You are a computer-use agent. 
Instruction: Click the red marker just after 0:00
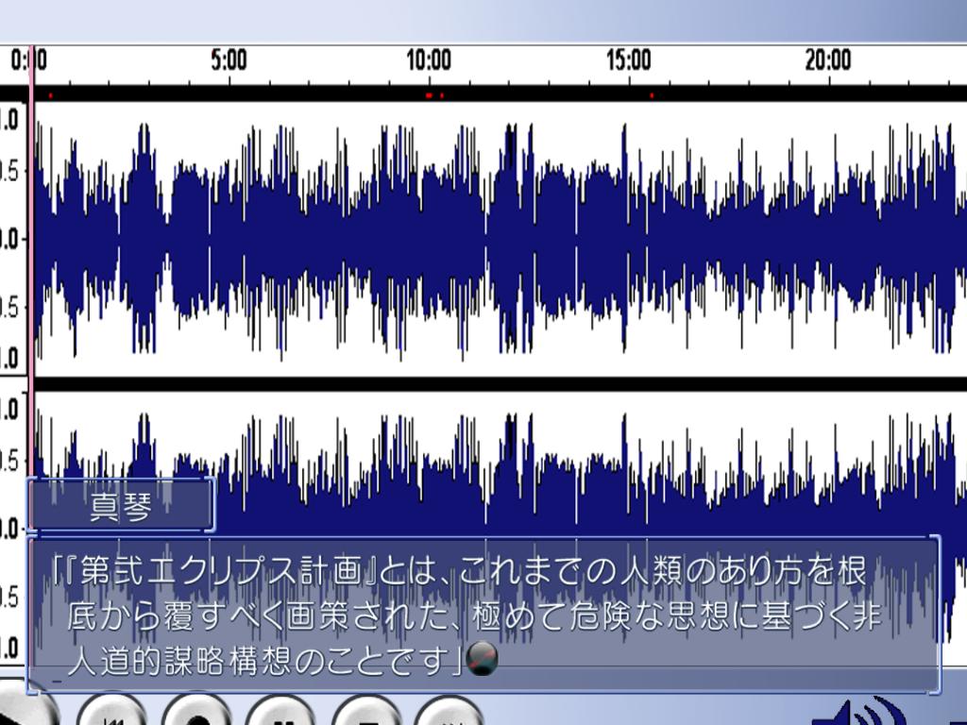(51, 95)
